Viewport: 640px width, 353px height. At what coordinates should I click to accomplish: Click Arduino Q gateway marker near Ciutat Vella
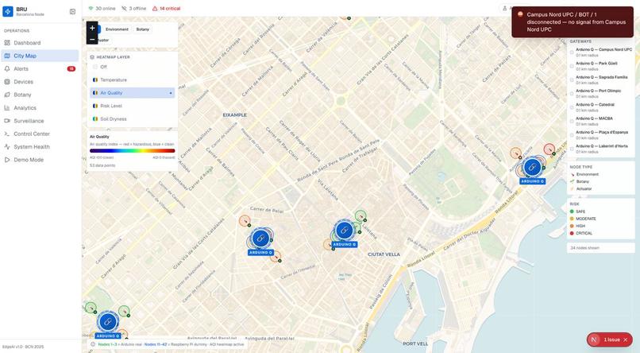pos(345,230)
